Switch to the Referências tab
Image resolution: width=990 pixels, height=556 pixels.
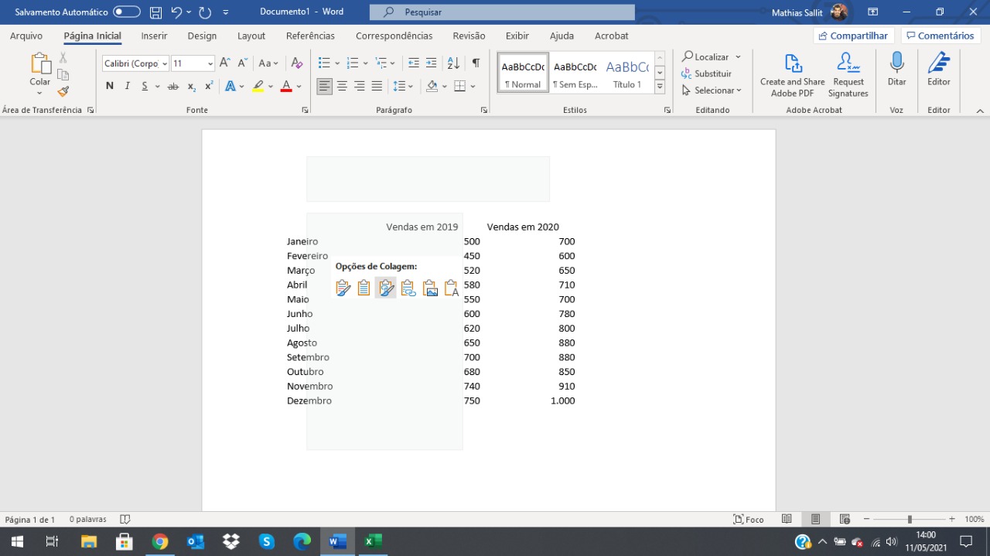point(310,36)
